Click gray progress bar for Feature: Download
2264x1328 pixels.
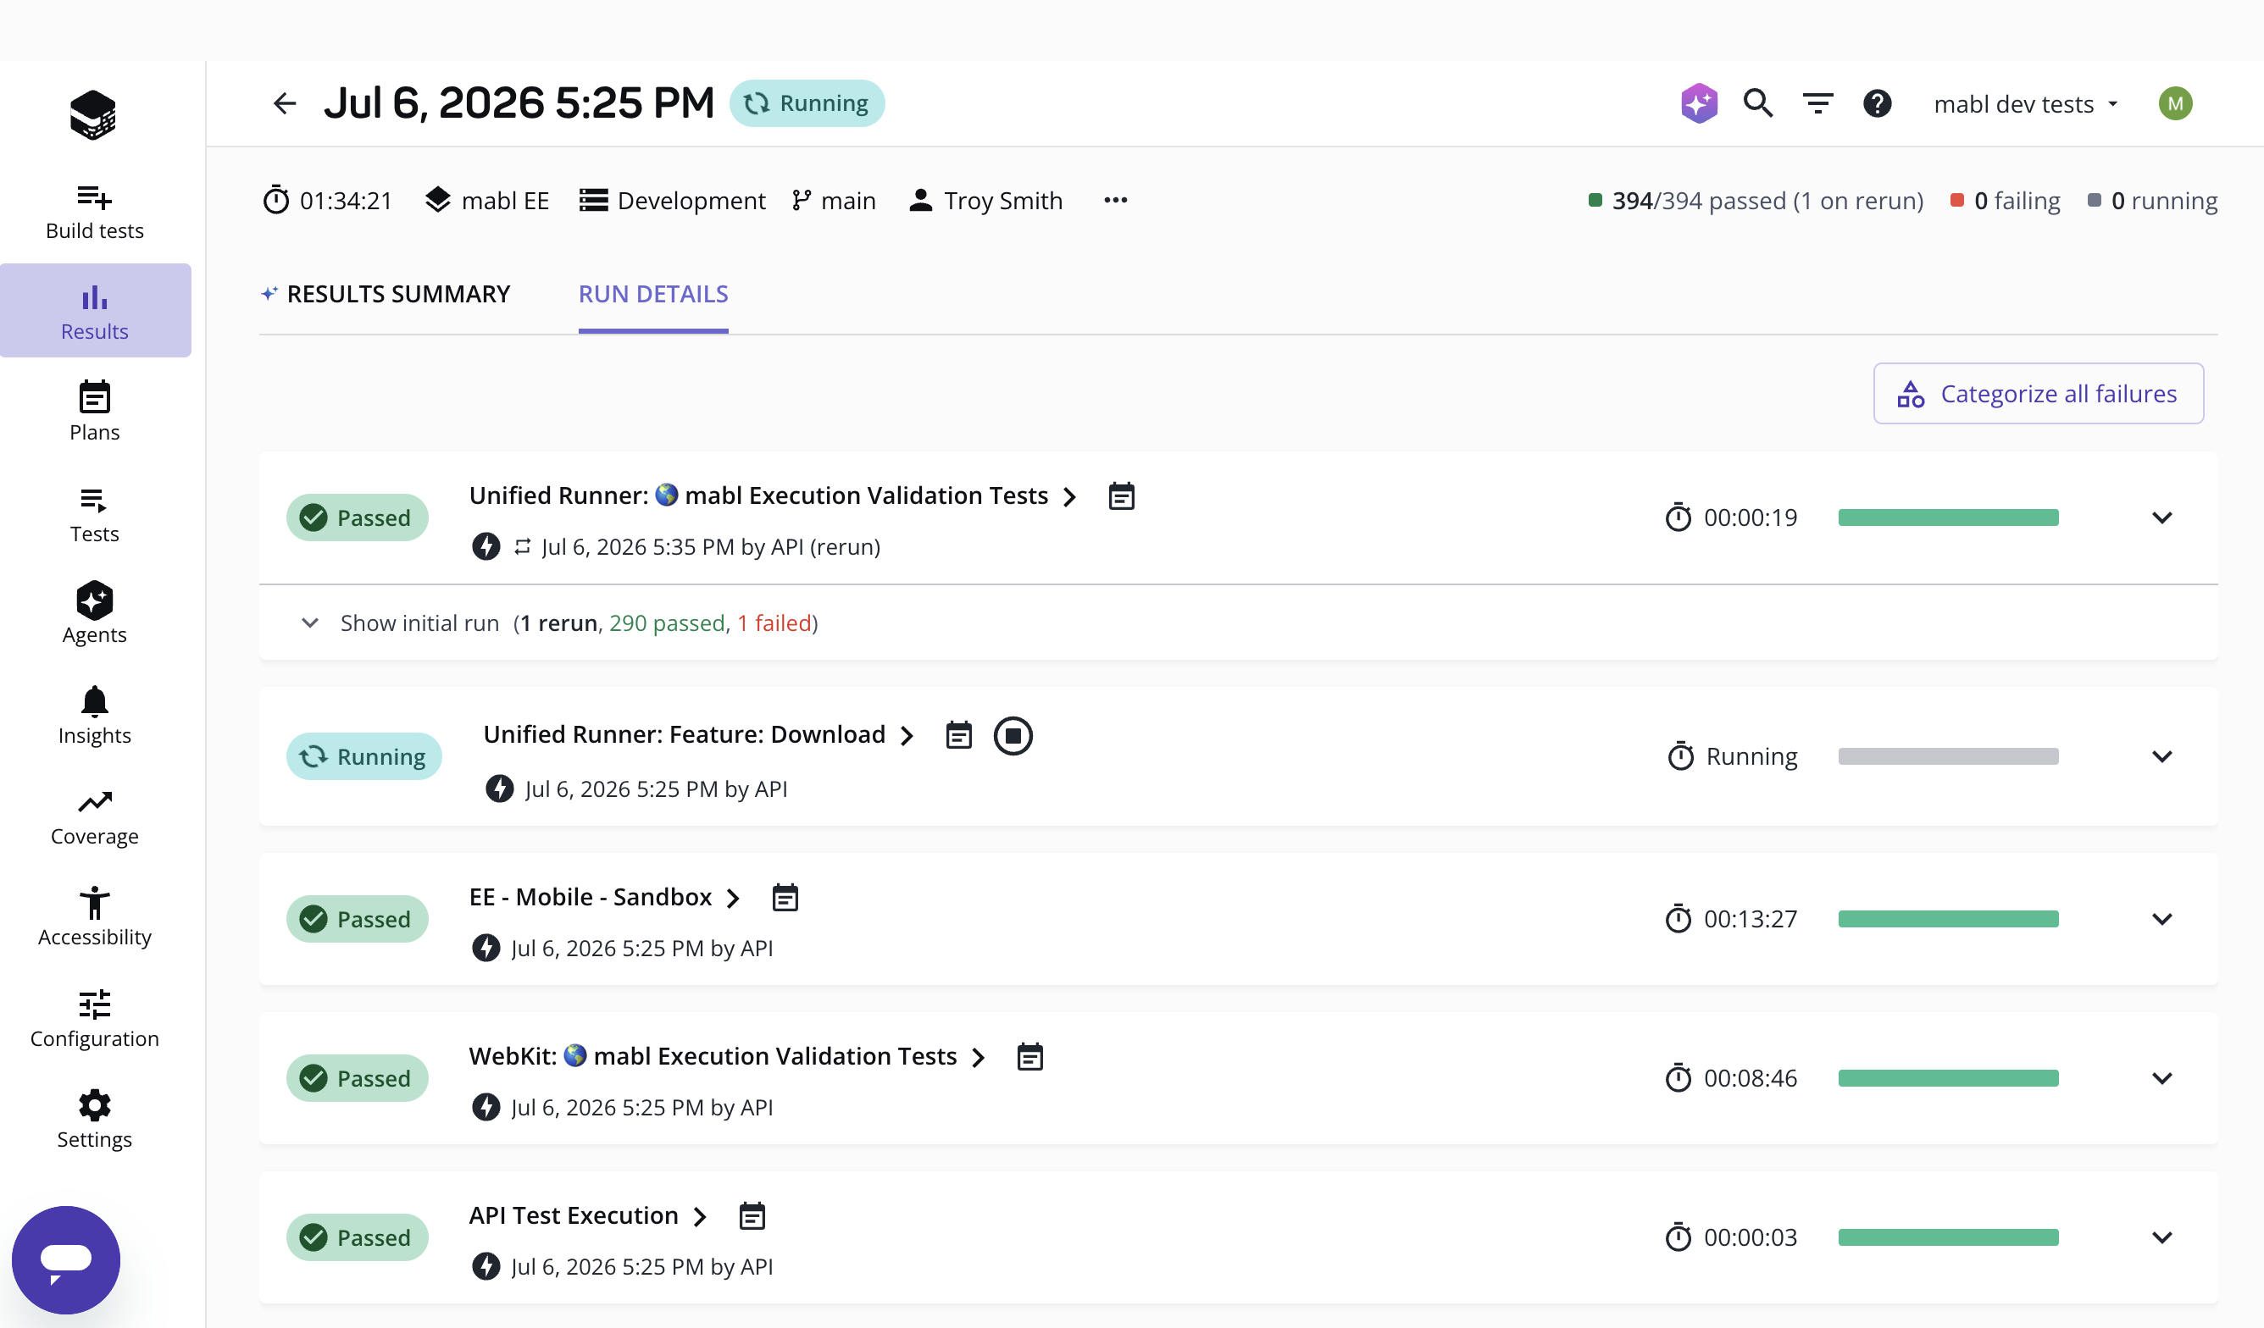click(1948, 756)
